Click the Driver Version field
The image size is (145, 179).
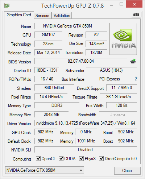86,123
